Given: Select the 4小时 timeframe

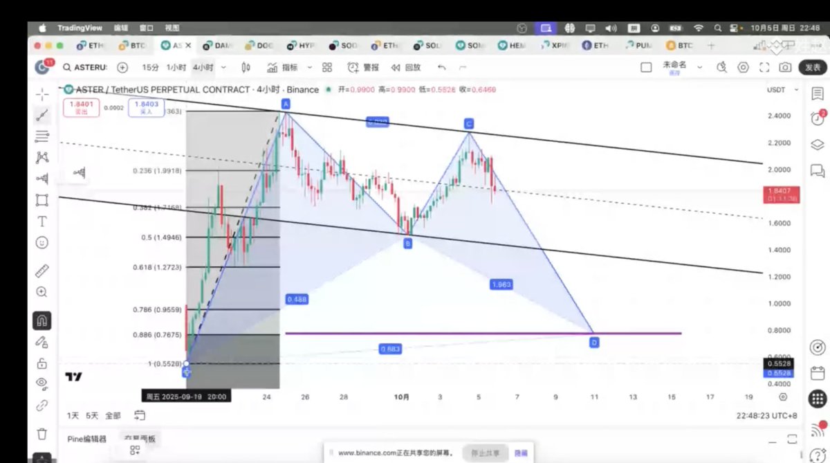Looking at the screenshot, I should pyautogui.click(x=203, y=67).
